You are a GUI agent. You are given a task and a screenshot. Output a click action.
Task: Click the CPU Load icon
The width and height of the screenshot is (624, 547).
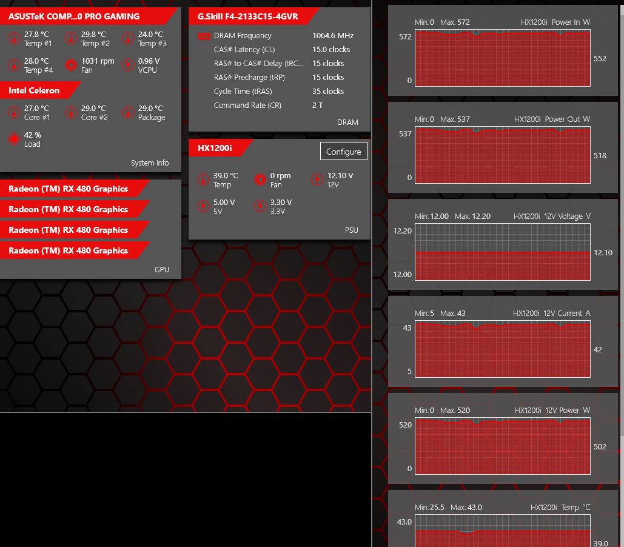(14, 139)
